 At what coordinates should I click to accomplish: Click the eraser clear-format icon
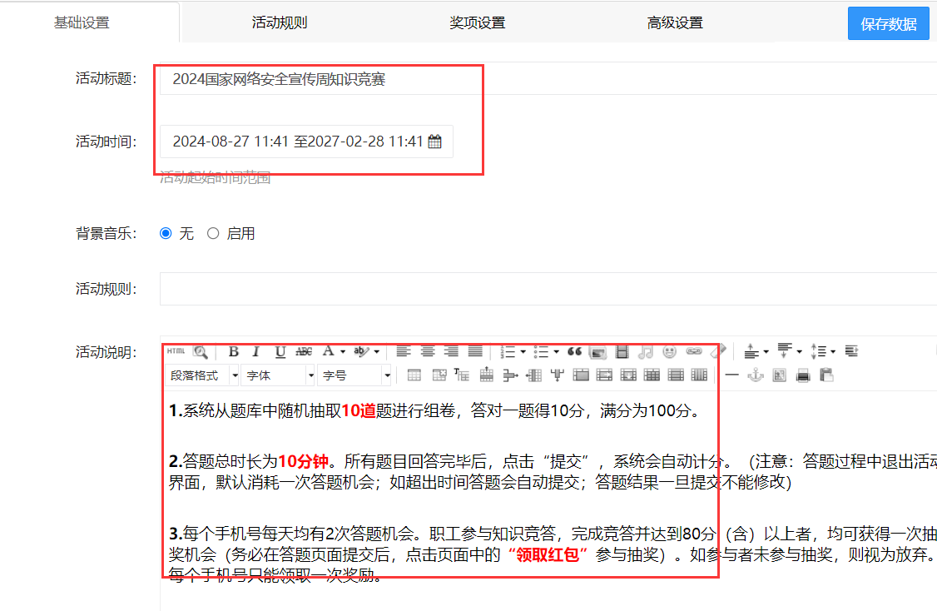pos(718,351)
